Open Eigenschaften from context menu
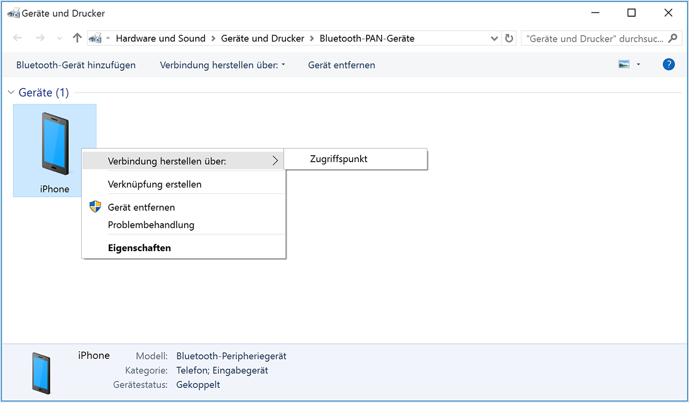The width and height of the screenshot is (689, 403). 183,248
